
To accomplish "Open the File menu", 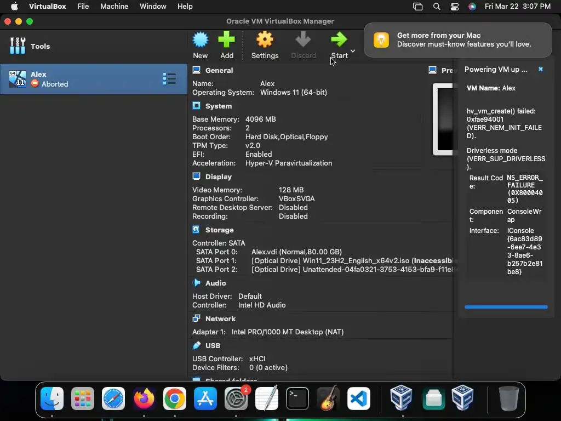I will point(83,6).
